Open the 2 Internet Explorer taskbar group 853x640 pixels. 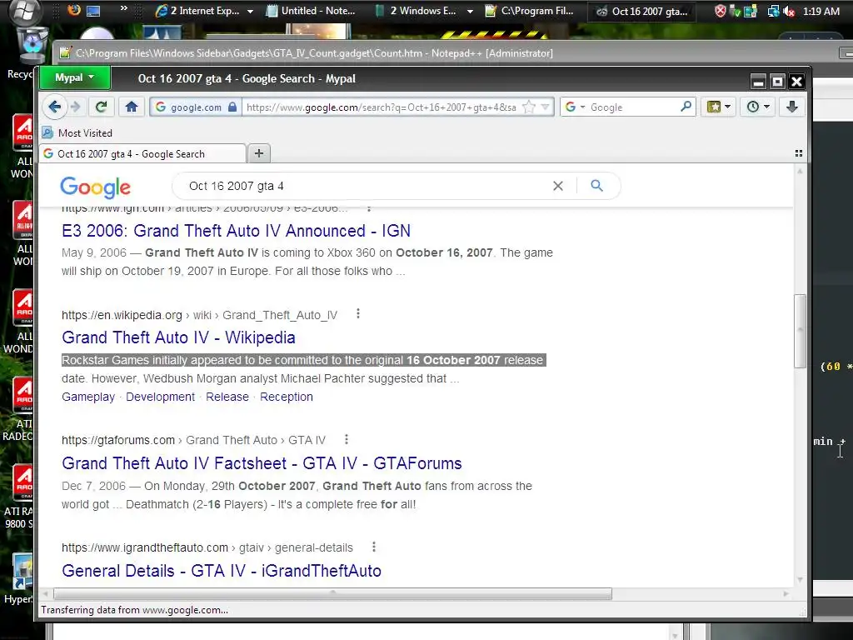tap(204, 11)
